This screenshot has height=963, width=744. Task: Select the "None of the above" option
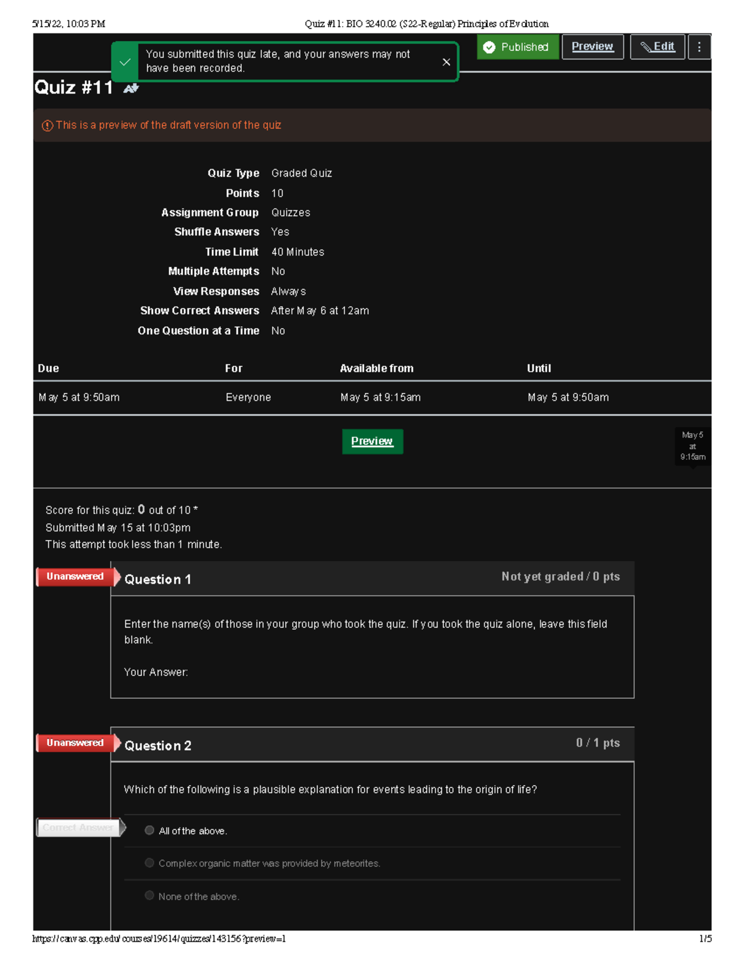click(x=149, y=895)
